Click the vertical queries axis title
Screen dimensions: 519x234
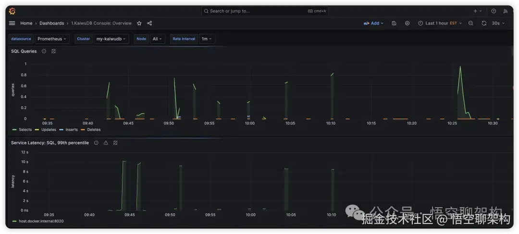[13, 90]
